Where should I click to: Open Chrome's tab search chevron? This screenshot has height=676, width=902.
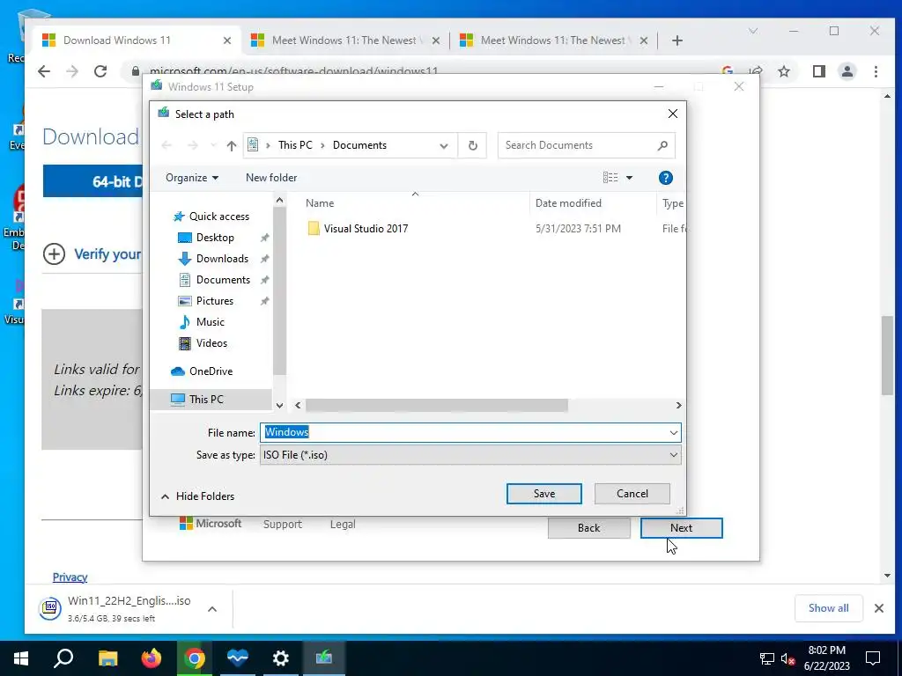[x=752, y=31]
